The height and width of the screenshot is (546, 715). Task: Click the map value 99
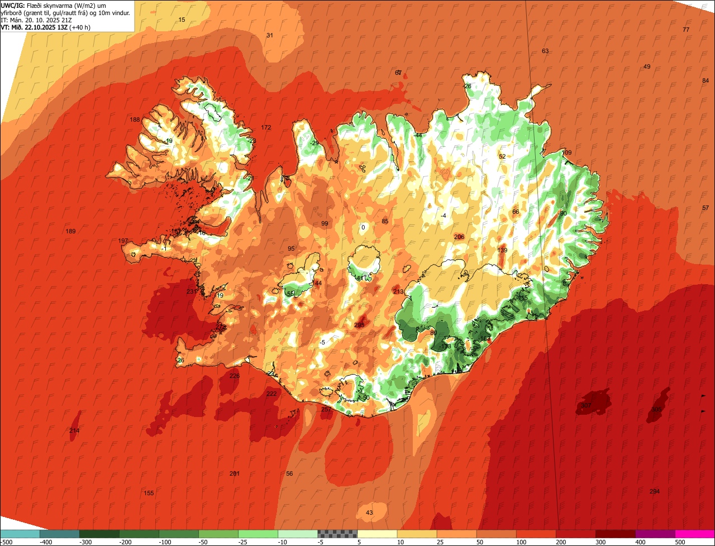click(x=325, y=223)
